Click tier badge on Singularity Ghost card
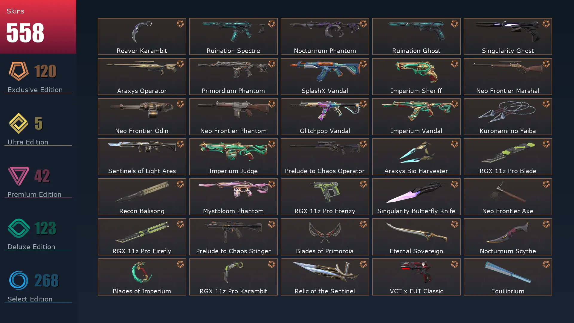 pyautogui.click(x=546, y=24)
